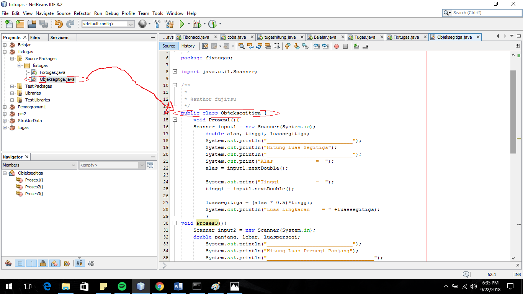523x294 pixels.
Task: Expand the Test Packages node
Action: click(12, 86)
